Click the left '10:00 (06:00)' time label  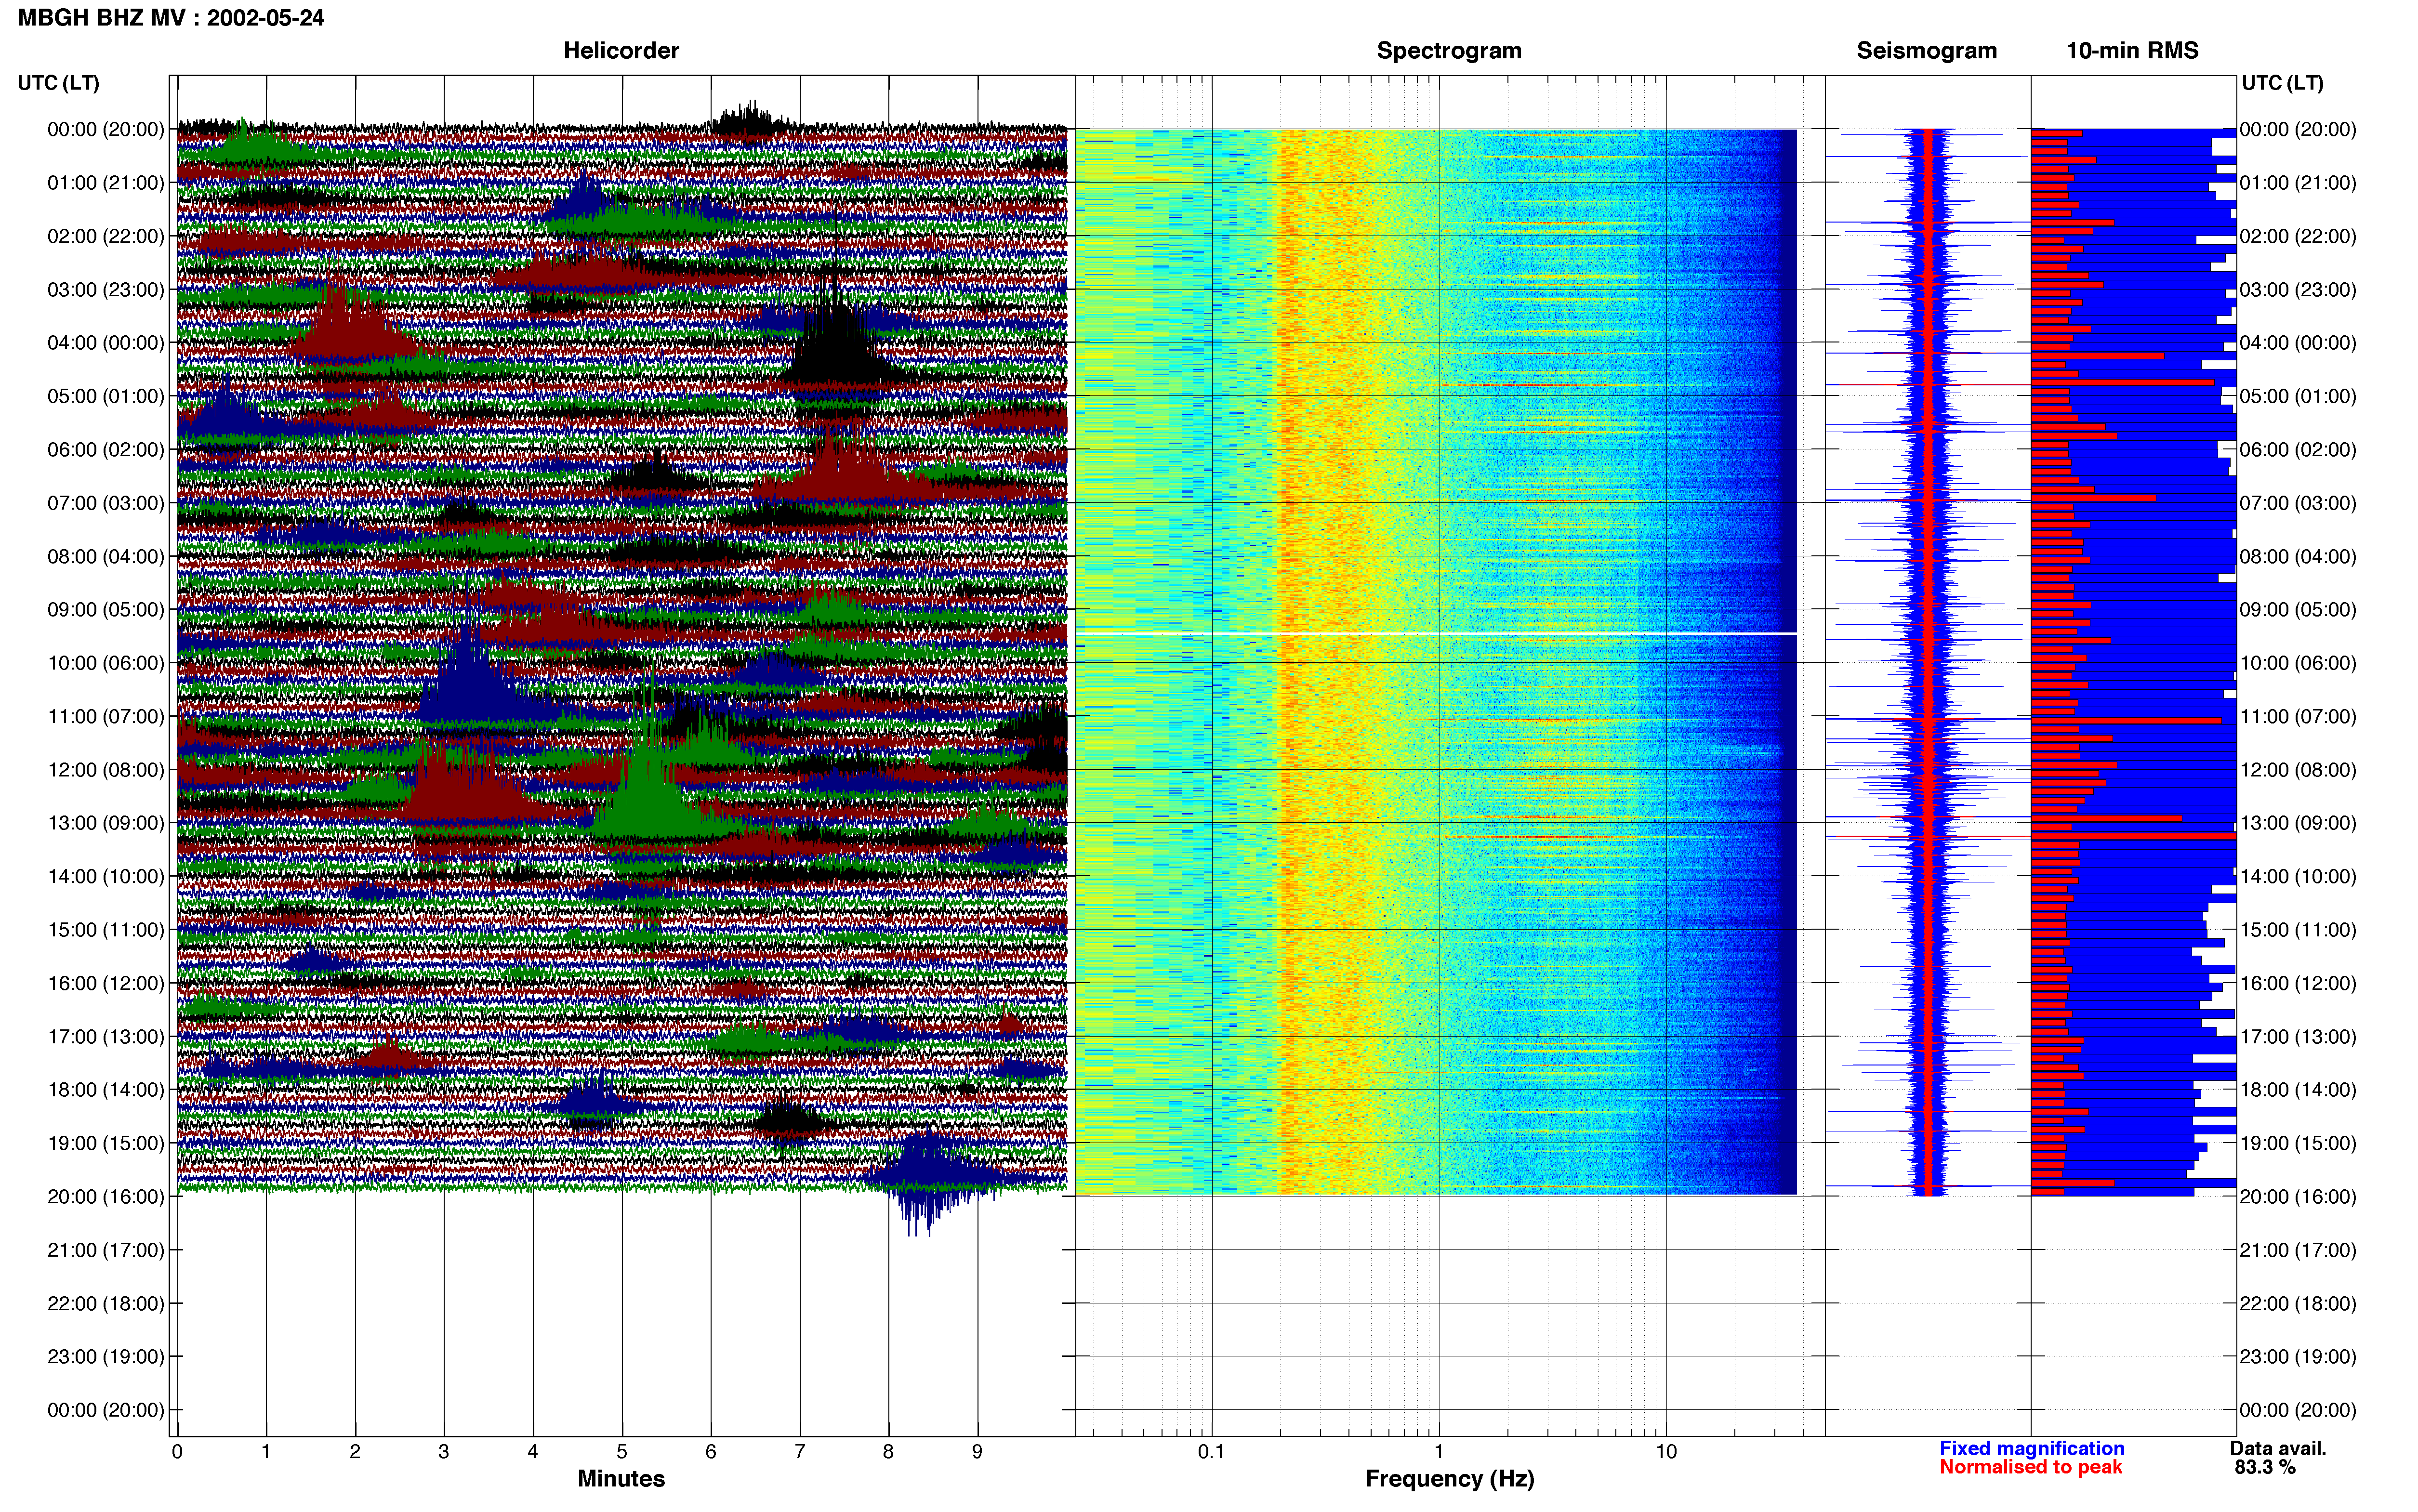pyautogui.click(x=105, y=663)
